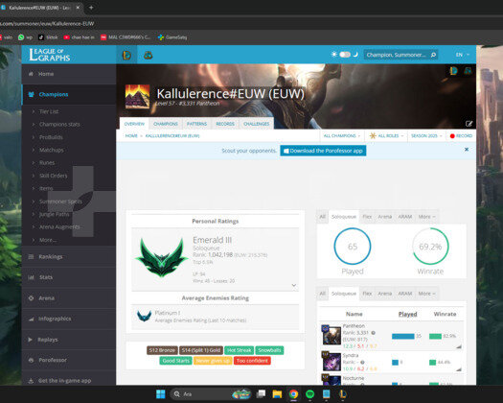The image size is (503, 403).
Task: Click the summoner profile avatar image
Action: point(137,96)
